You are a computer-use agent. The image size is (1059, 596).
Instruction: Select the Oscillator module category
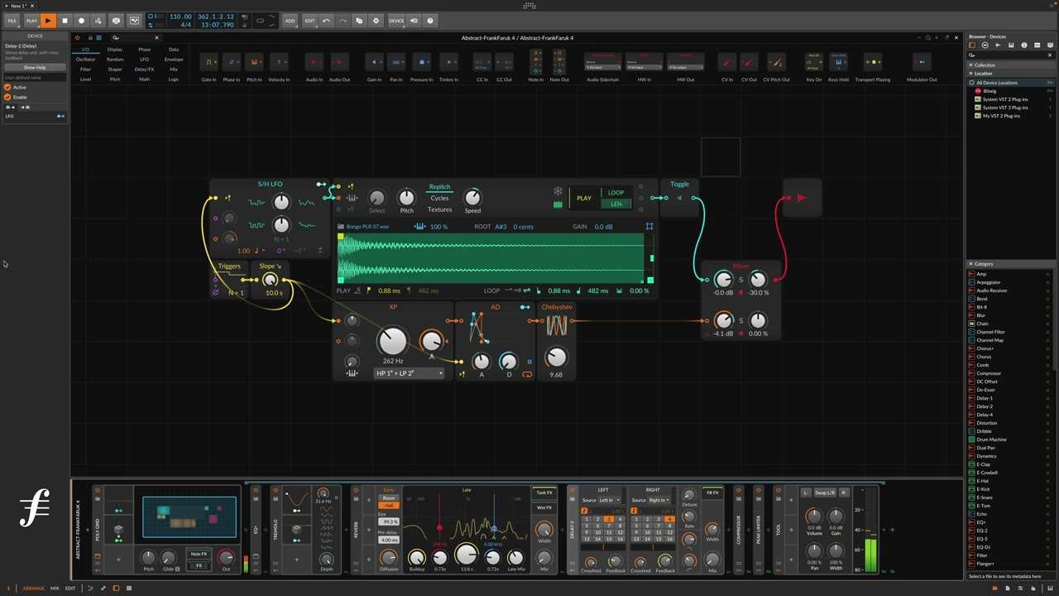85,60
